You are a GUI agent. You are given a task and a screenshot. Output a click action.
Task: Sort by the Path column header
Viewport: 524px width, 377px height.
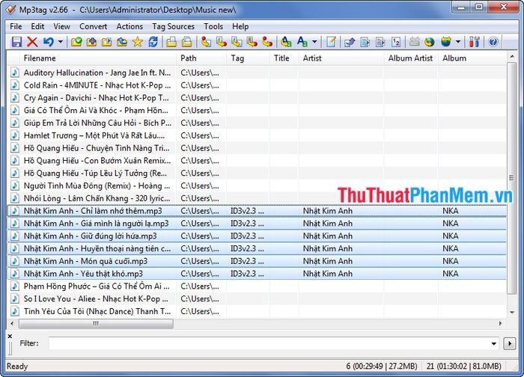[x=201, y=58]
